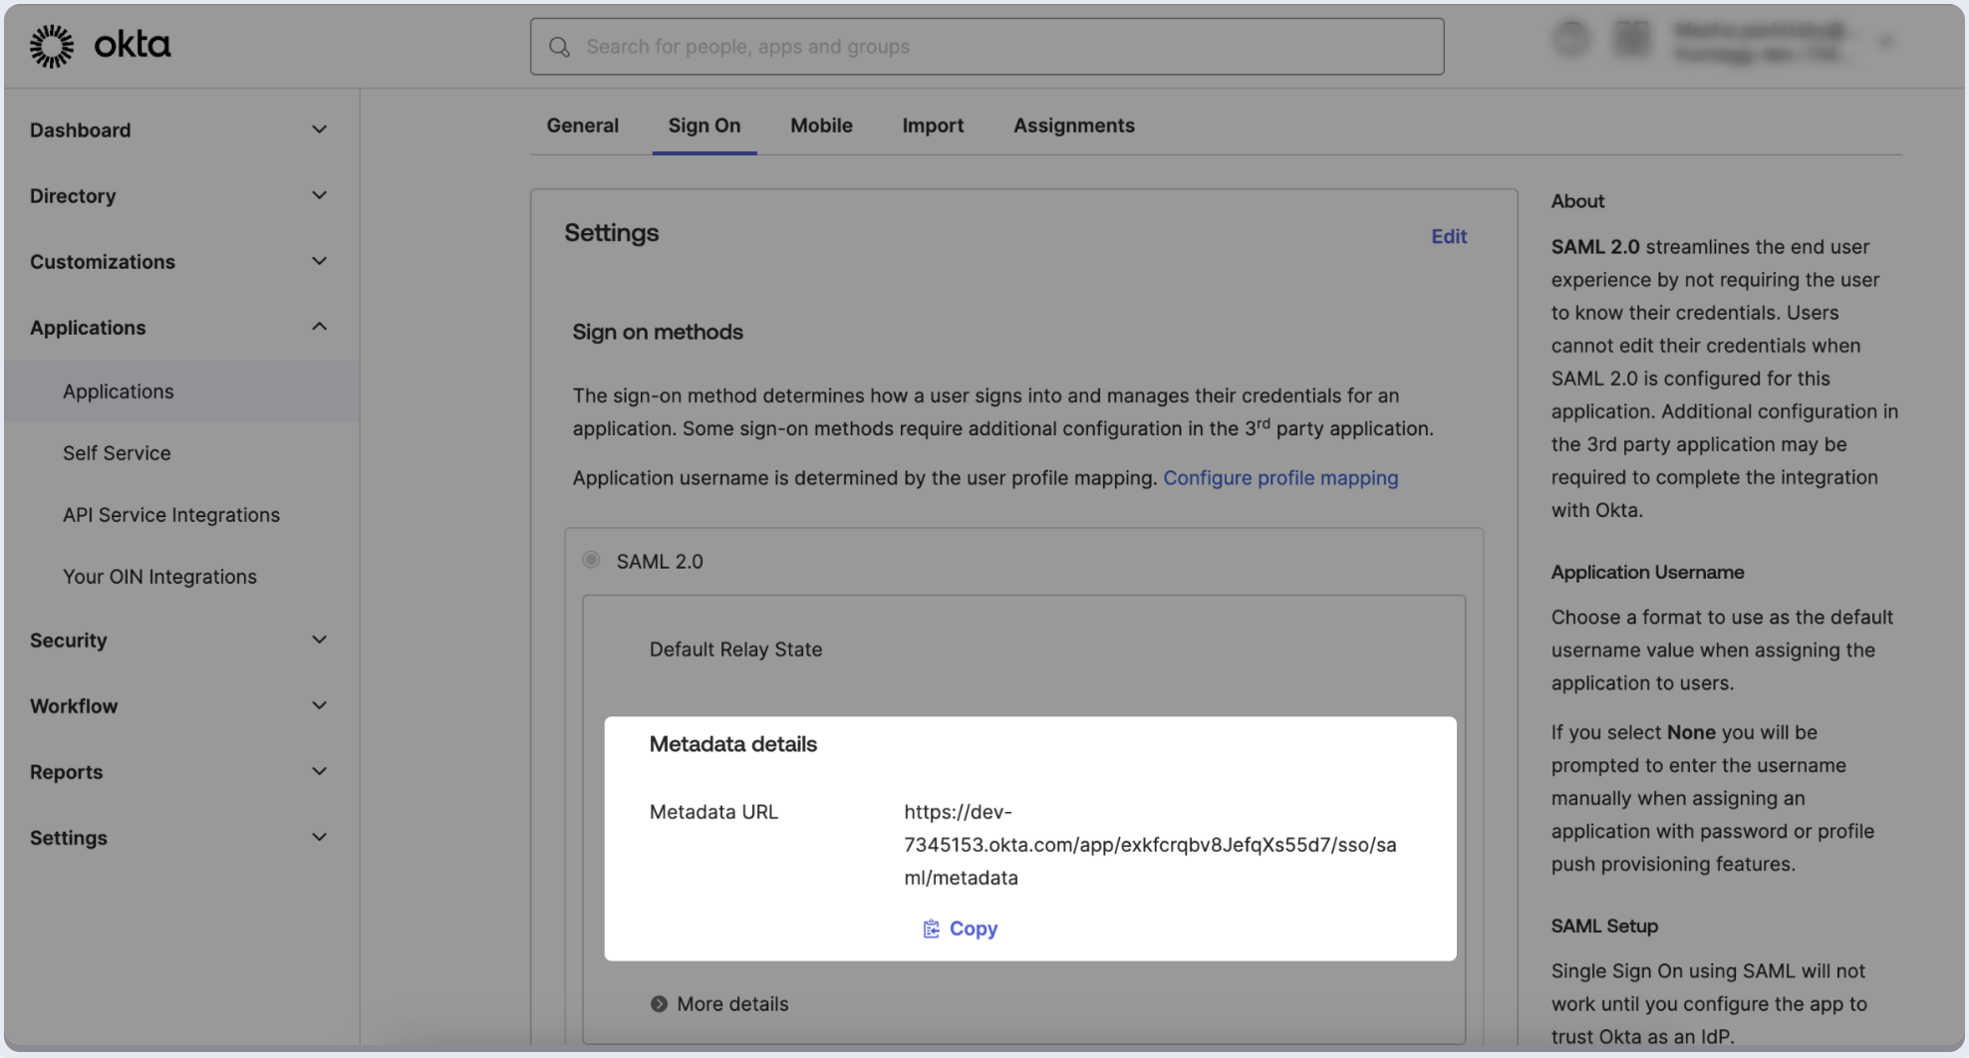The width and height of the screenshot is (1969, 1058).
Task: Open the Assignments tab
Action: pos(1073,126)
